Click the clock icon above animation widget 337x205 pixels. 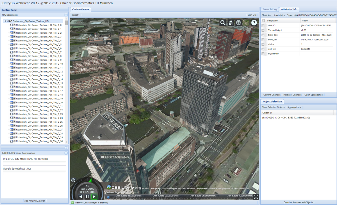point(73,180)
